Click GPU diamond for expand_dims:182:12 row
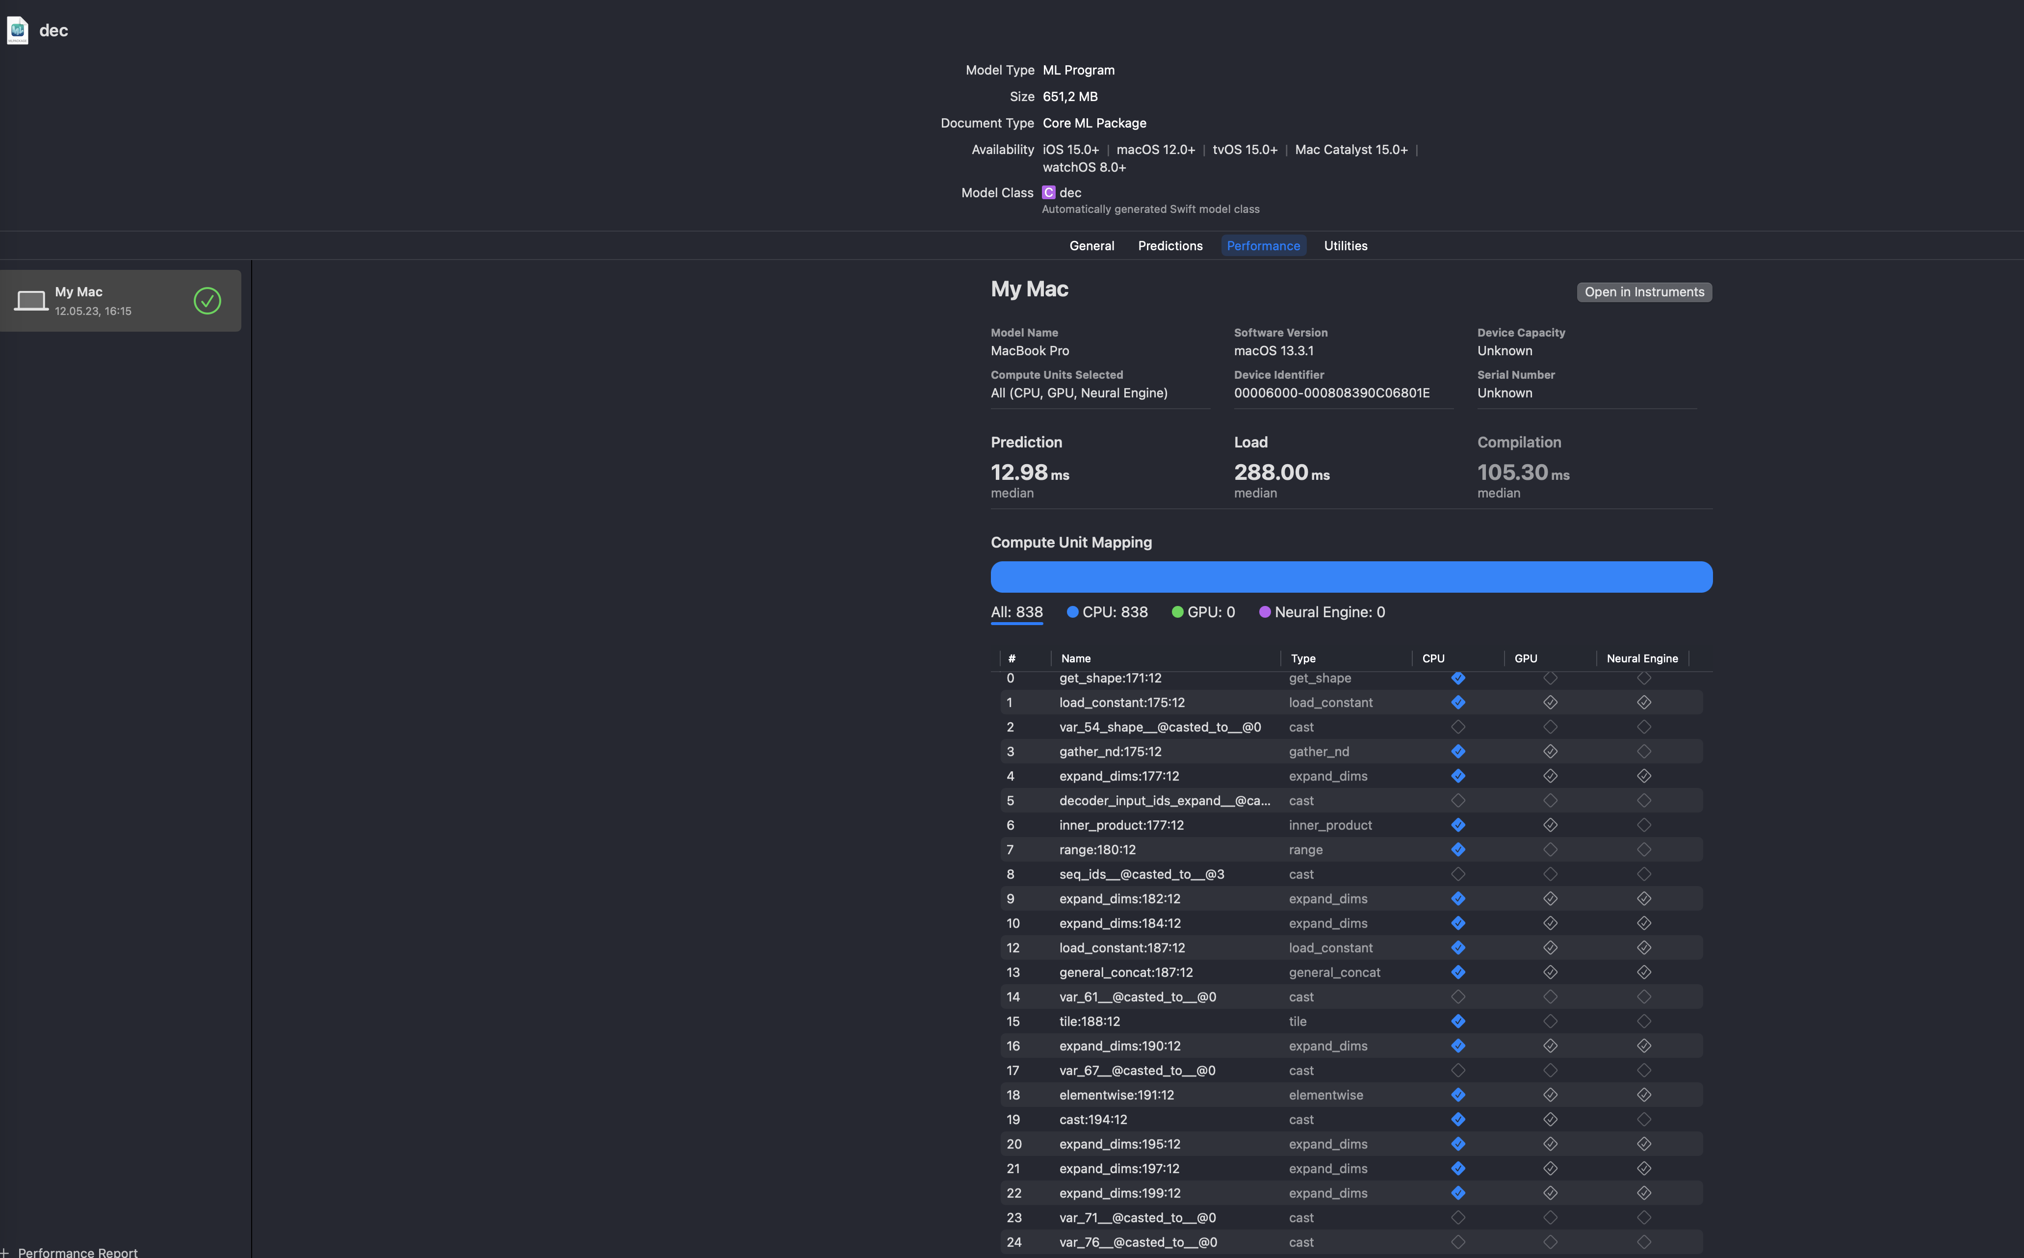Viewport: 2024px width, 1258px height. click(1550, 898)
